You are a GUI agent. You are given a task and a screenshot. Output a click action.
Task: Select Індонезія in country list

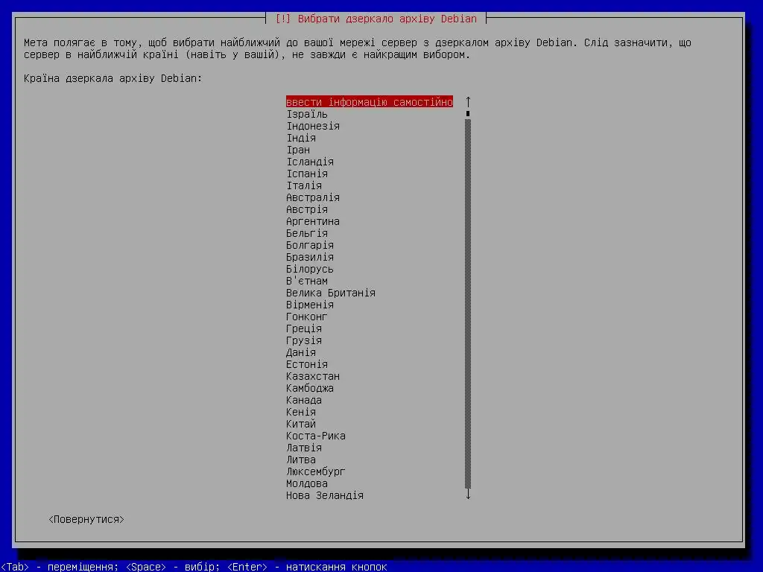(x=313, y=125)
